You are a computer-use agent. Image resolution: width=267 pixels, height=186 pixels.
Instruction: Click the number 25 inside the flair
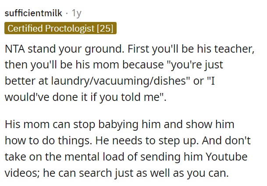pos(105,28)
